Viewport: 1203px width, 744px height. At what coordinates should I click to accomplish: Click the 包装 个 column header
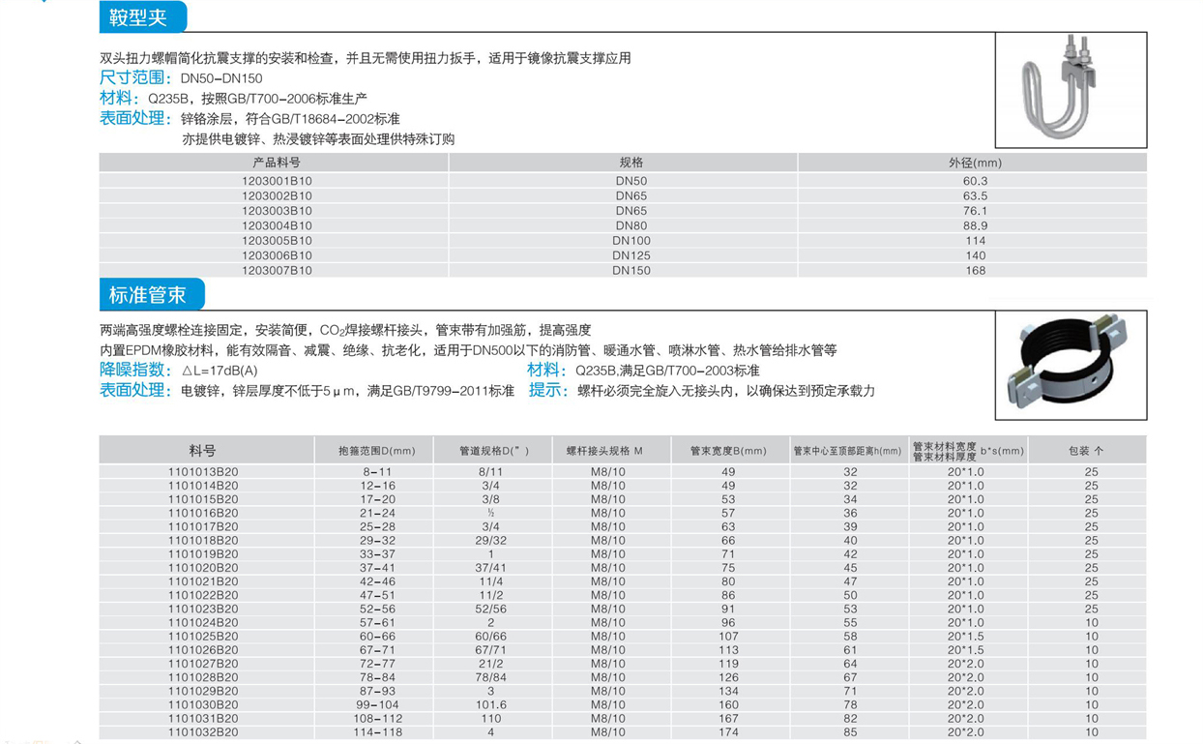[1086, 451]
